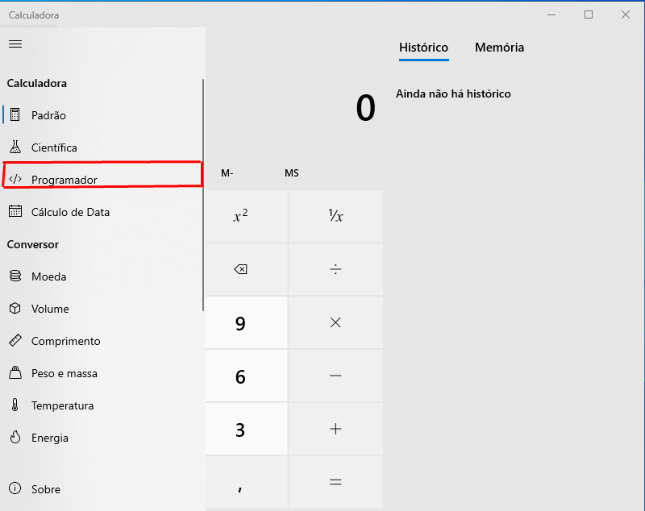
Task: Click the navigation pane scrollbar
Action: coord(203,195)
